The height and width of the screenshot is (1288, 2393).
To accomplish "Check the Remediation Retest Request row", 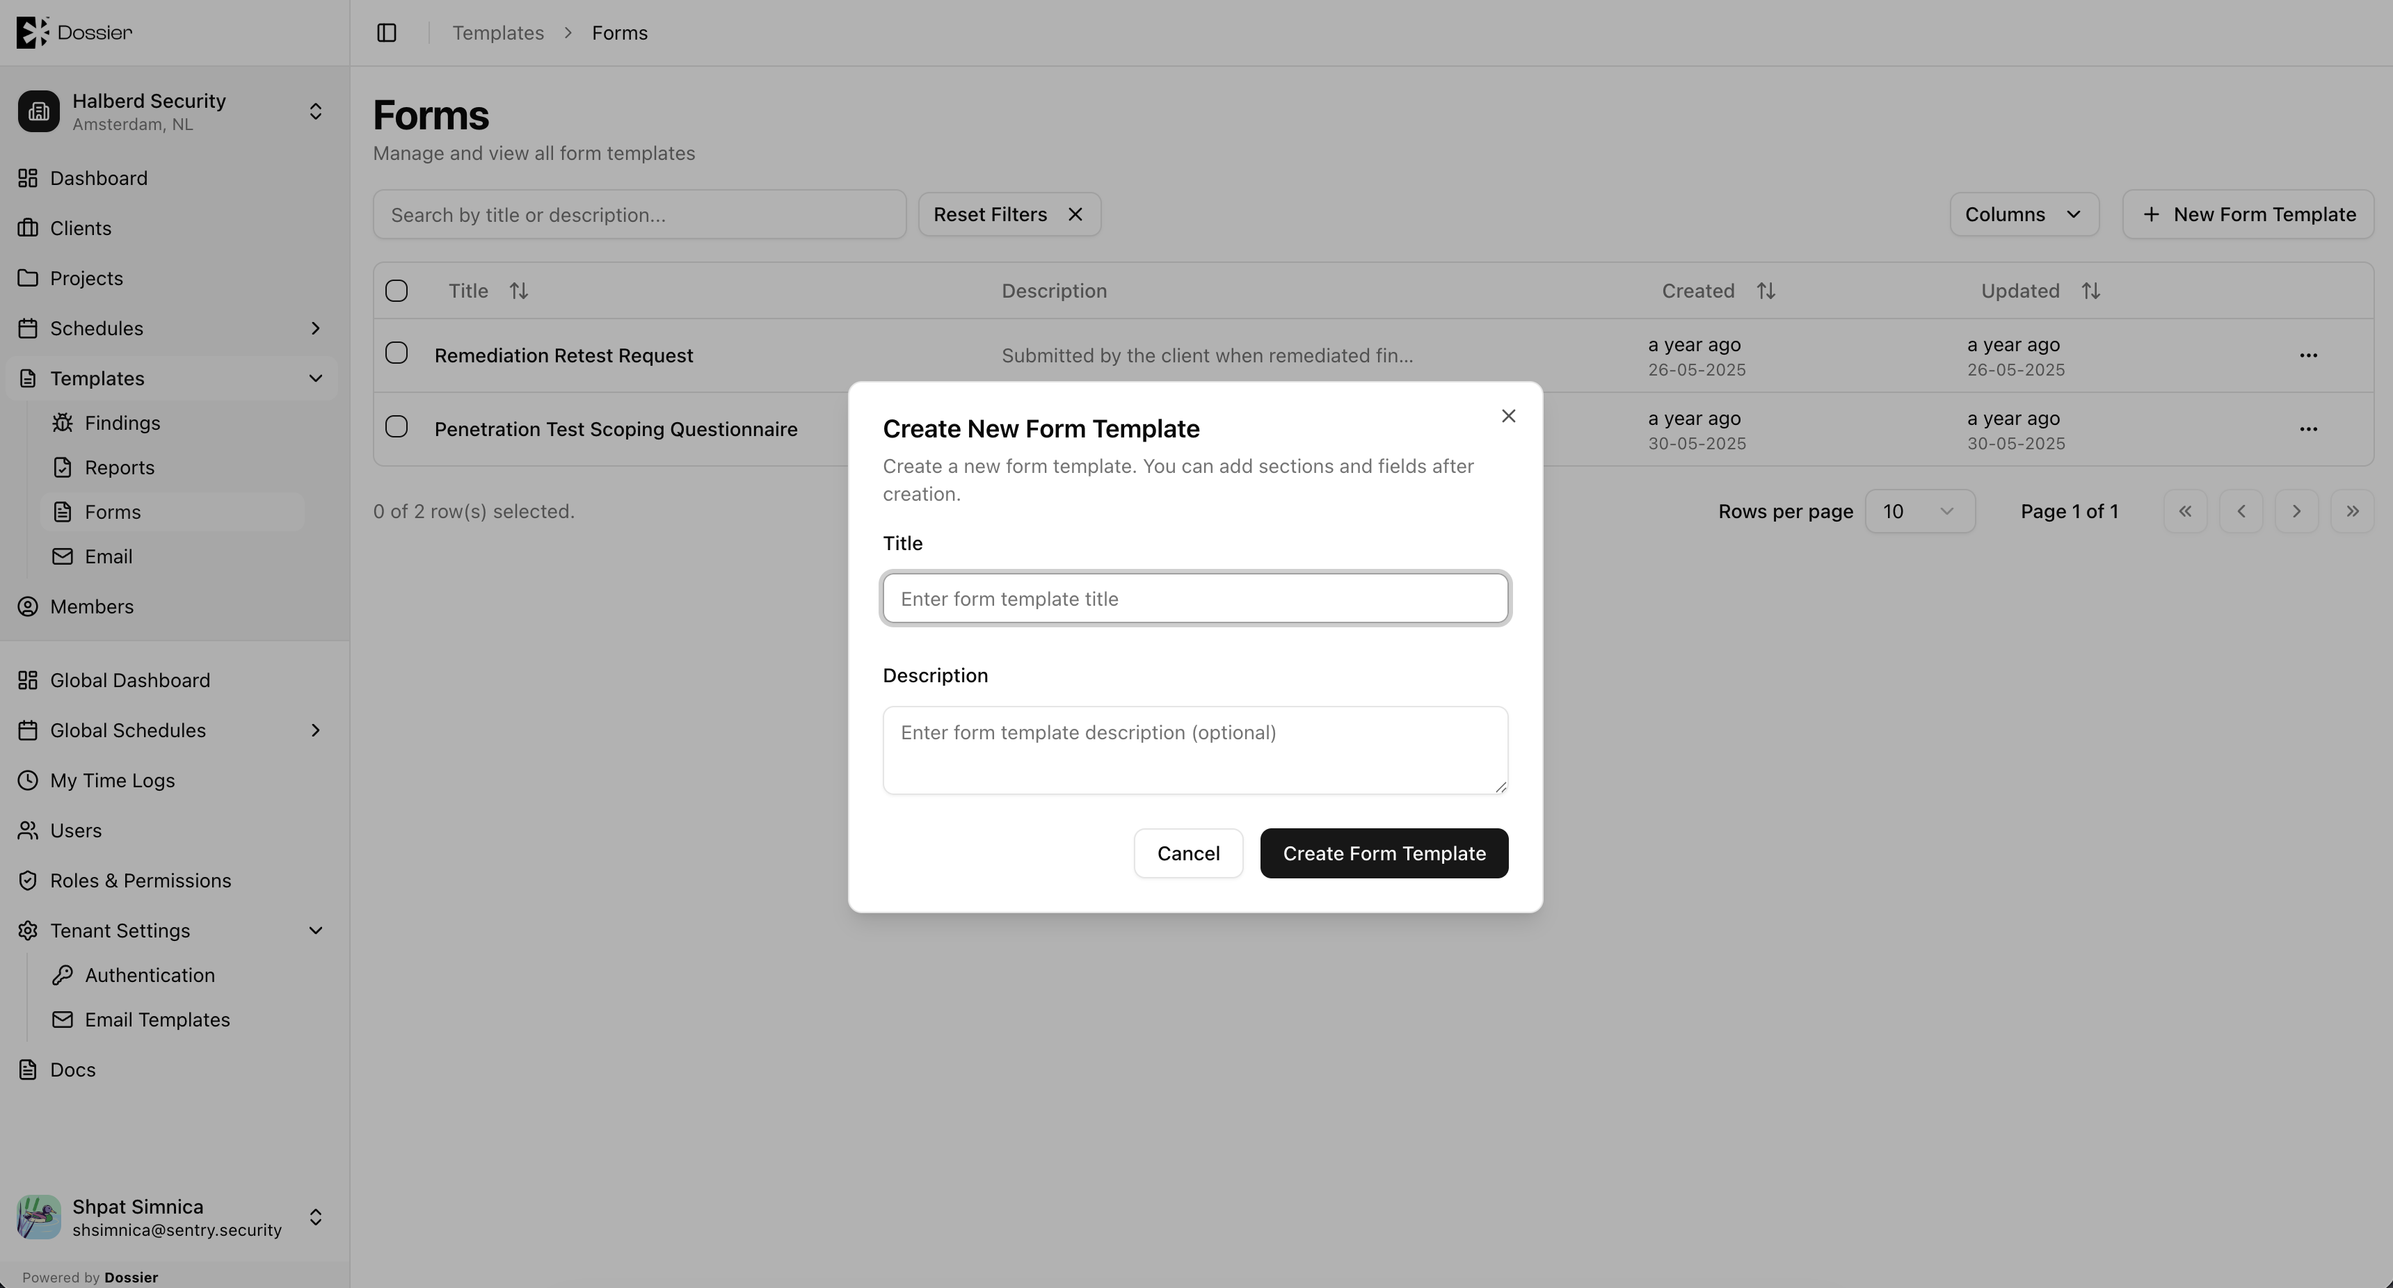I will pos(397,354).
